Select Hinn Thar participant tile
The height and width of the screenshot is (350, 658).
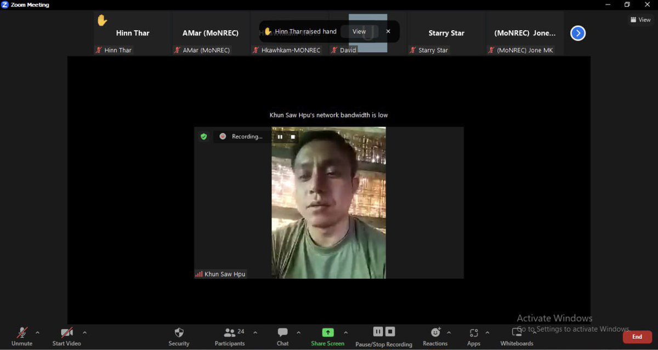pyautogui.click(x=132, y=33)
